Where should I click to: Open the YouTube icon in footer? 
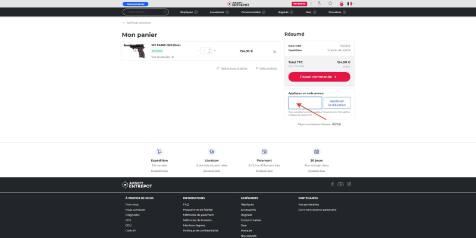pos(340,184)
